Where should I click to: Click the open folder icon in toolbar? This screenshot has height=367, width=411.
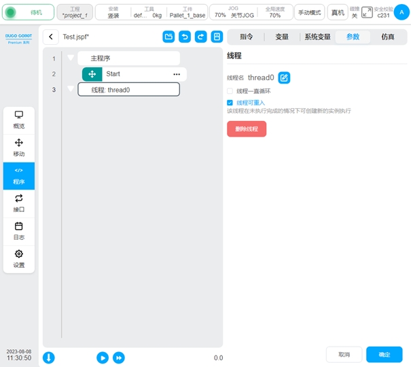[x=168, y=37]
